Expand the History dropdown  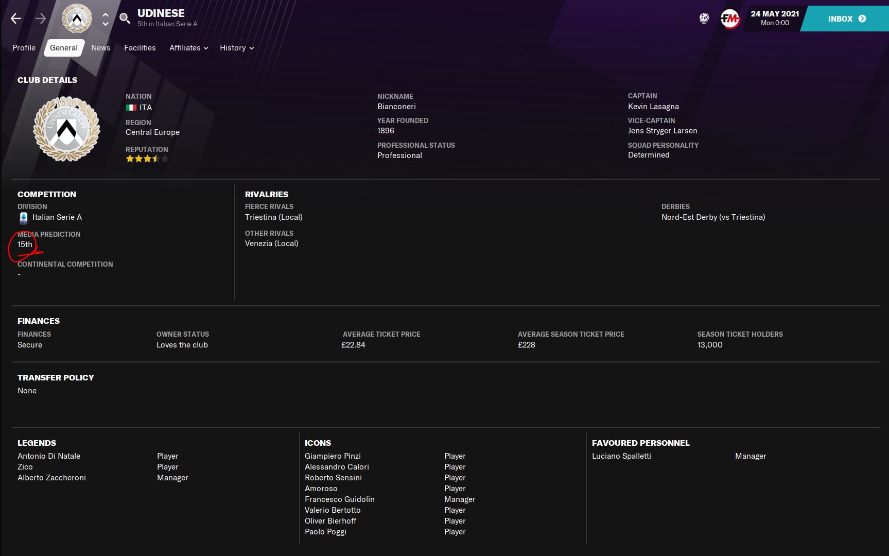pos(236,48)
